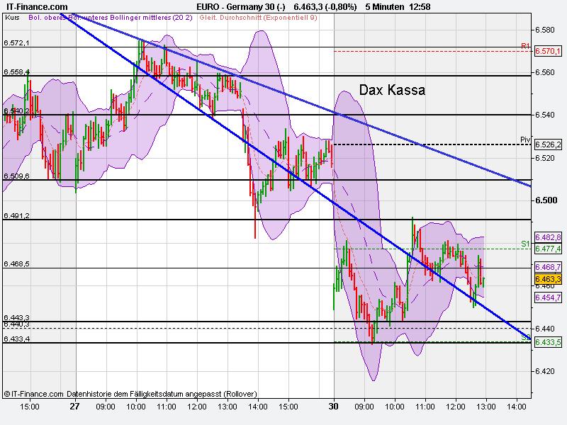Click the S1 support marker on the right axis

pos(524,242)
